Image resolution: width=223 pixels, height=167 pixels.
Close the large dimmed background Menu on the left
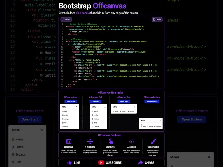coord(42,130)
